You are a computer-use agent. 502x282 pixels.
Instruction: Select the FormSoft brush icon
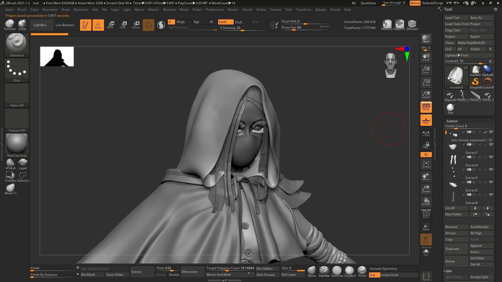click(10, 25)
